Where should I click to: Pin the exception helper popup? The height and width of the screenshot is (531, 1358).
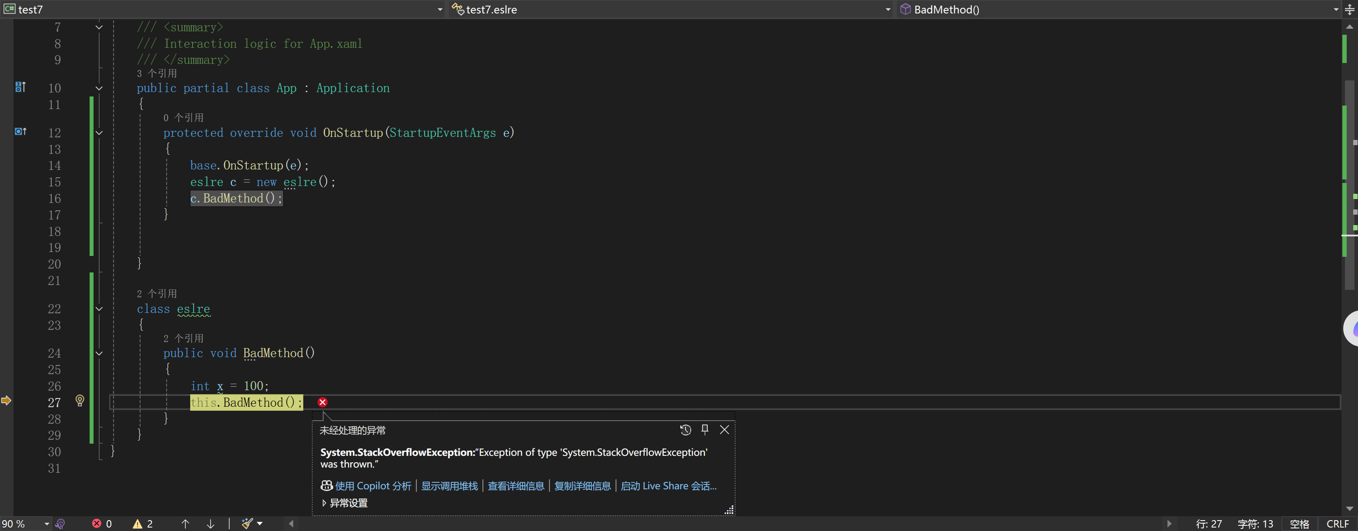705,430
